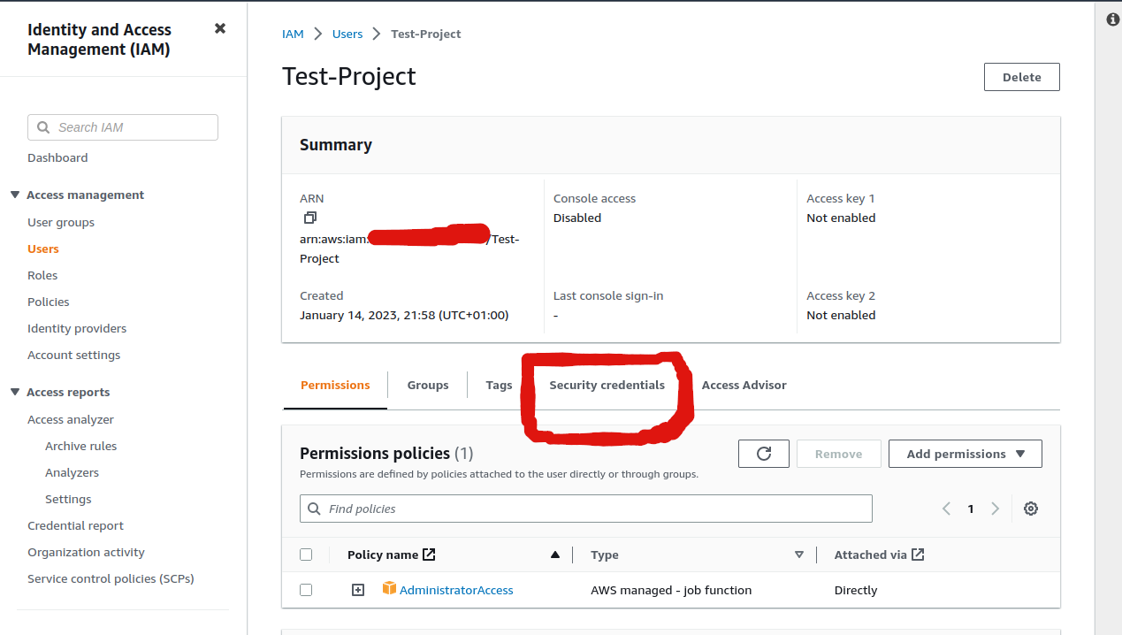This screenshot has width=1122, height=635.
Task: Open Settings under Access analyzer
Action: click(x=68, y=499)
